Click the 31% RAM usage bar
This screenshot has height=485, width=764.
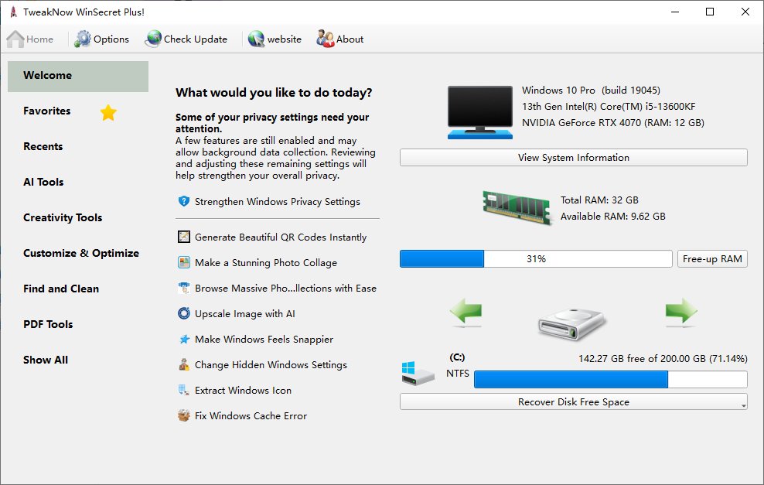pyautogui.click(x=536, y=259)
